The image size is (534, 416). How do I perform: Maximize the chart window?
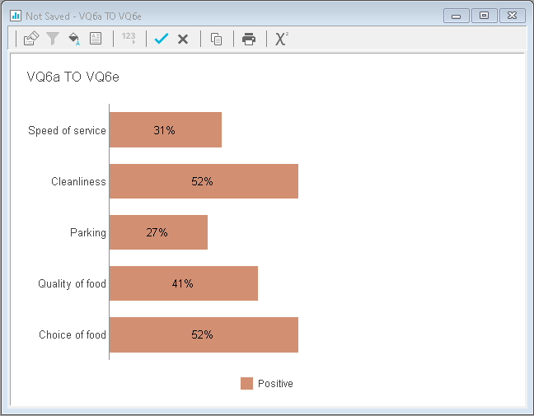(484, 16)
